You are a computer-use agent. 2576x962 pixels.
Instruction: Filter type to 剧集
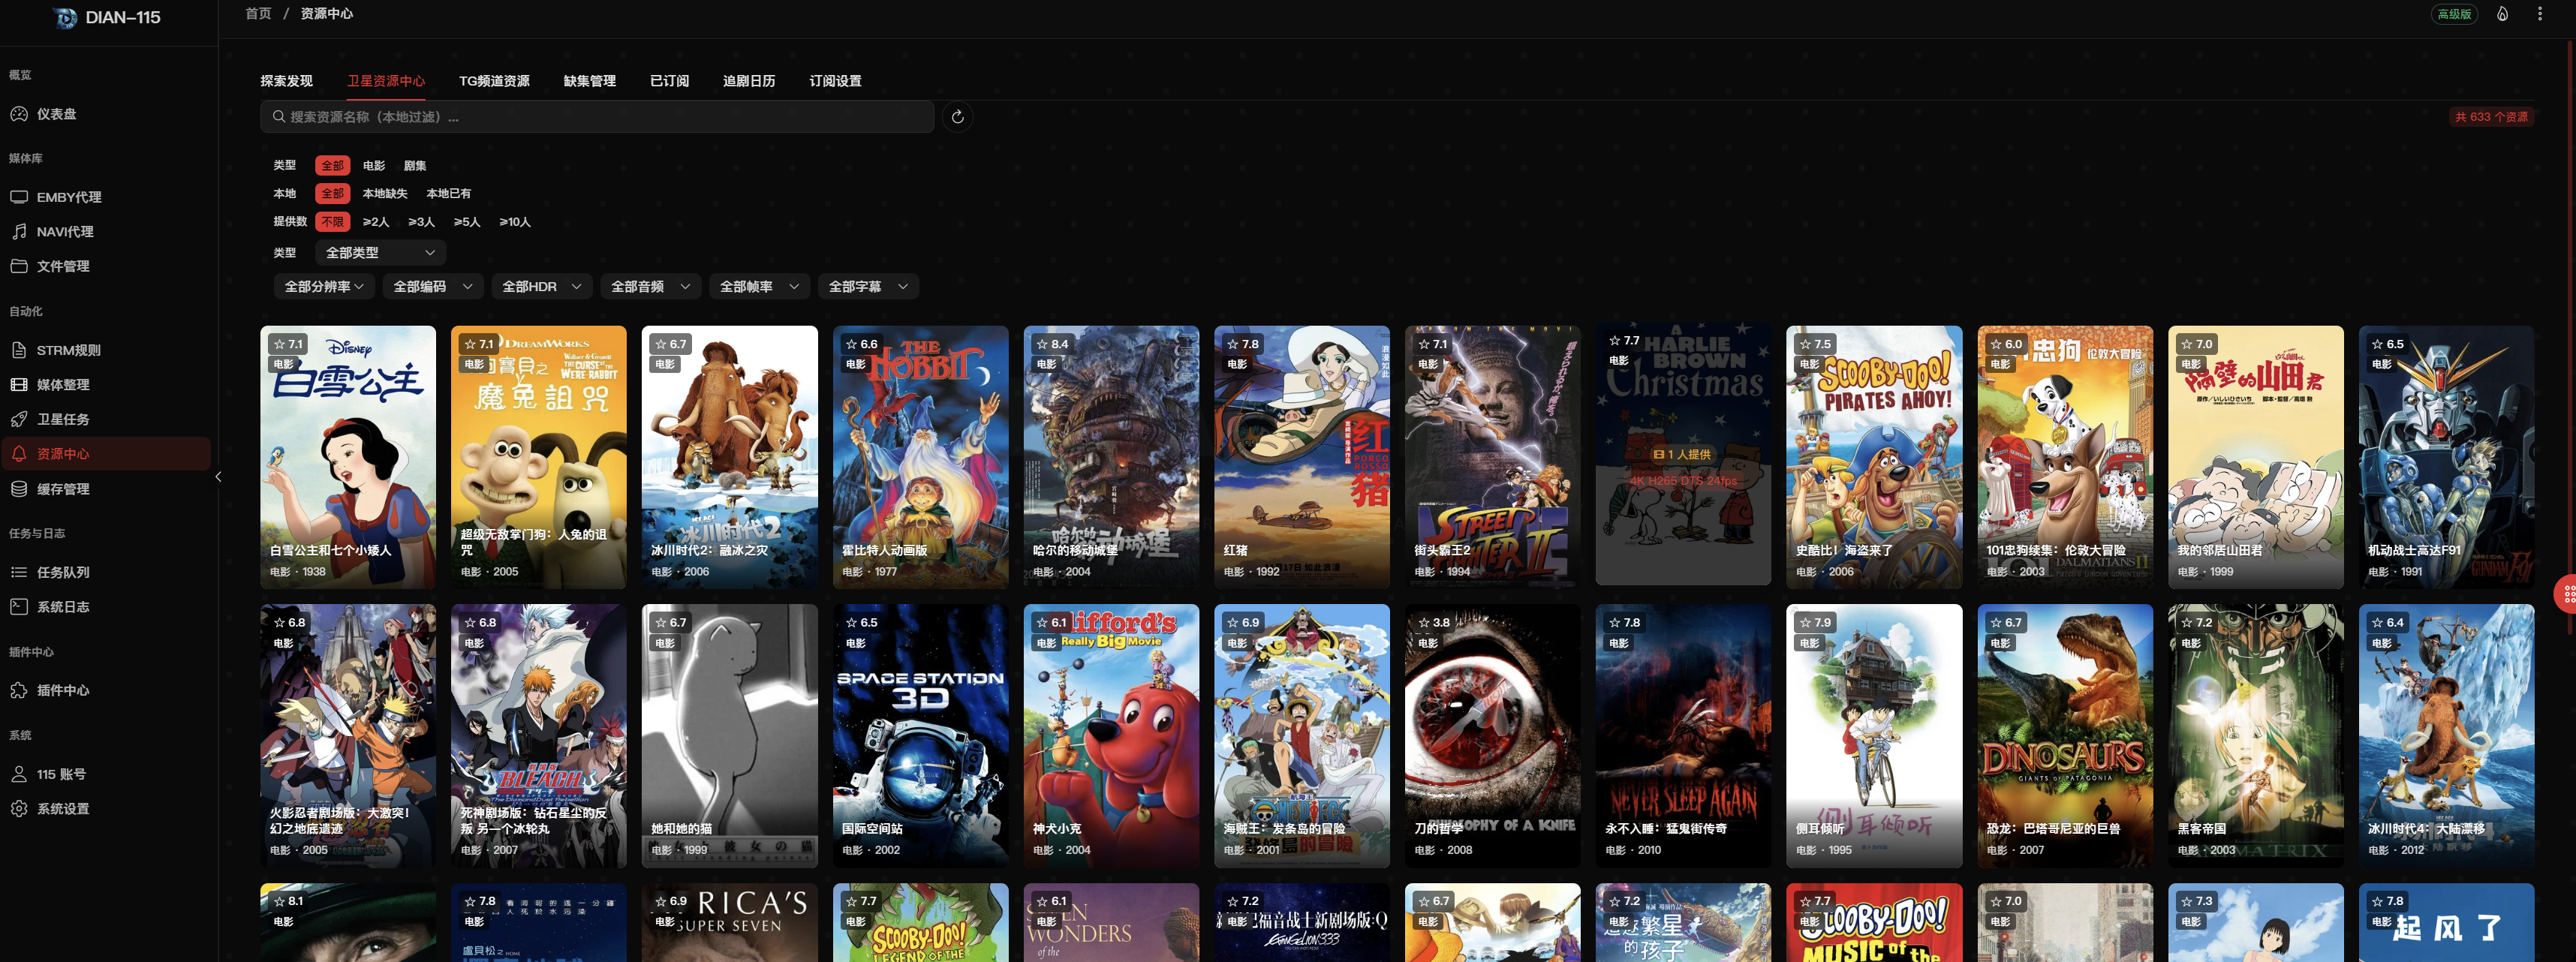click(x=415, y=165)
